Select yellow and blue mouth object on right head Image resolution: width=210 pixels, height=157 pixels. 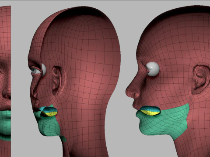pos(150,111)
